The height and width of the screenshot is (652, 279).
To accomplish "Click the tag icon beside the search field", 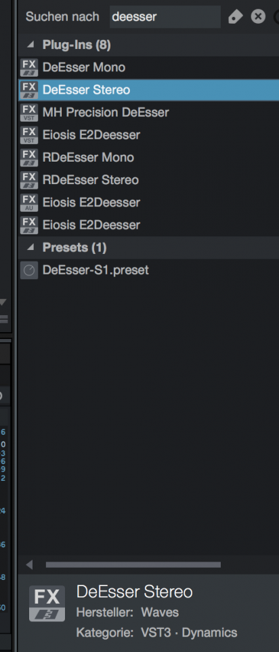I will tap(235, 16).
